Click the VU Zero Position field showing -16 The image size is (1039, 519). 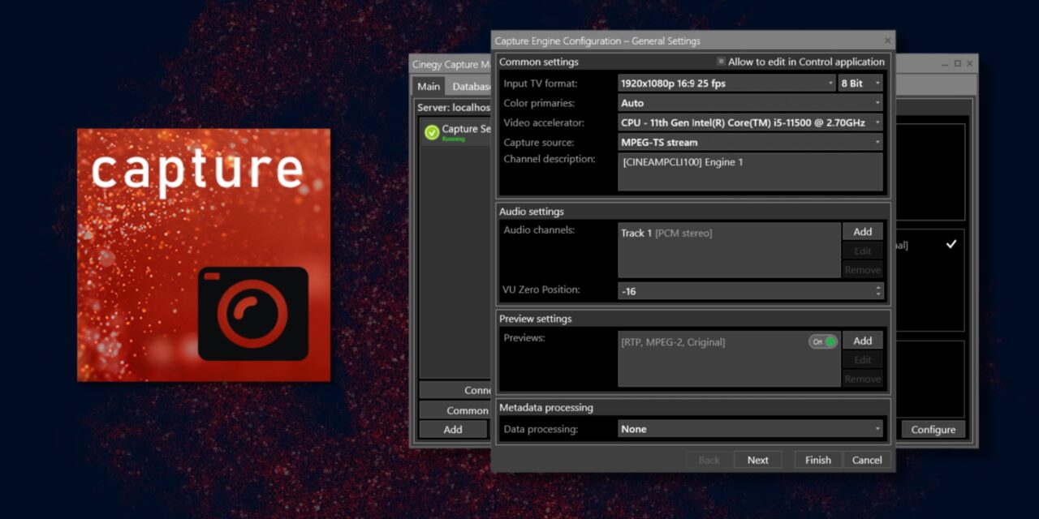tap(731, 291)
